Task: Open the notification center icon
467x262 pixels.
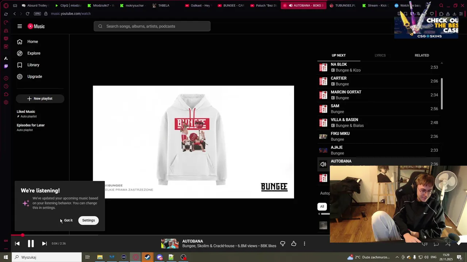Action: point(460,257)
